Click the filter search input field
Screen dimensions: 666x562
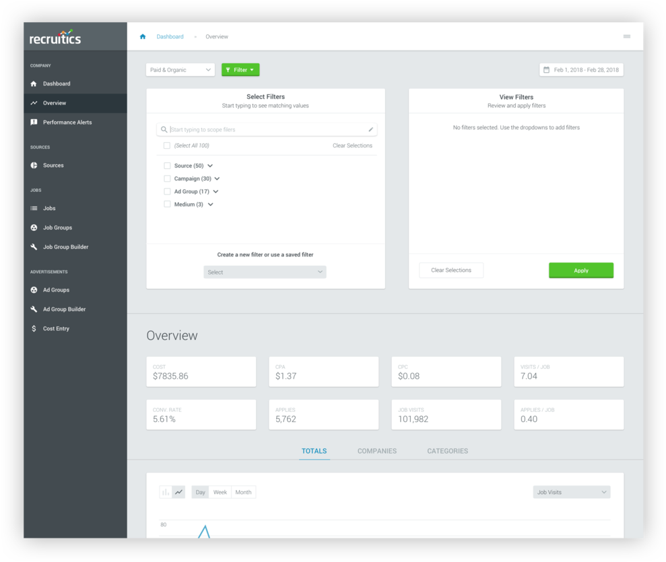(266, 129)
